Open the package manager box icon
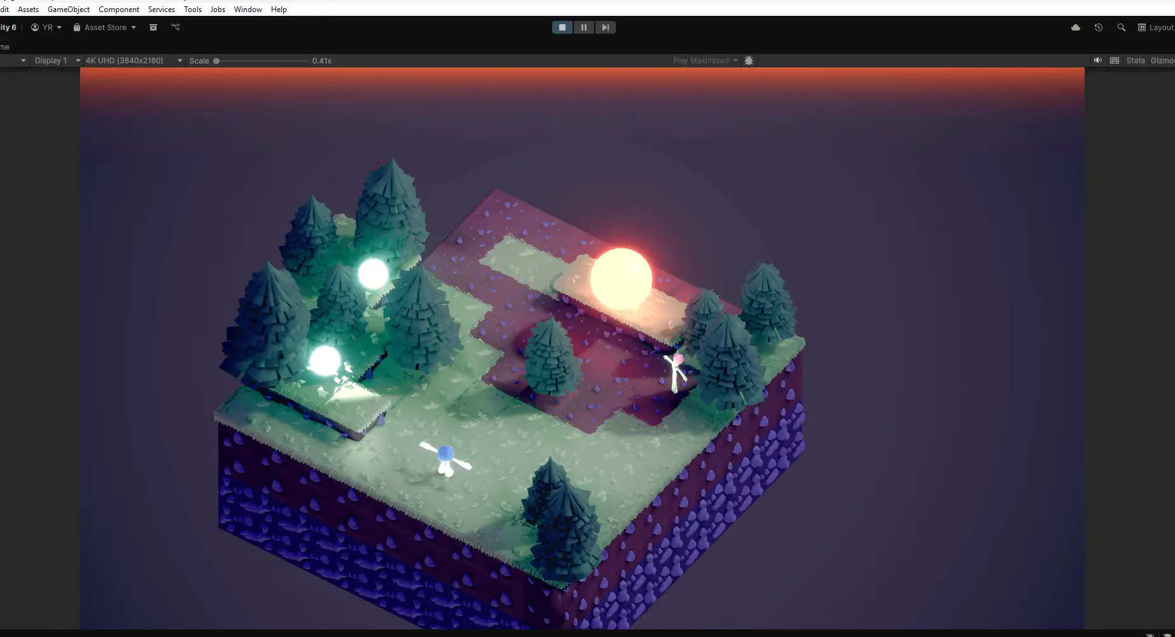The image size is (1175, 637). (153, 27)
